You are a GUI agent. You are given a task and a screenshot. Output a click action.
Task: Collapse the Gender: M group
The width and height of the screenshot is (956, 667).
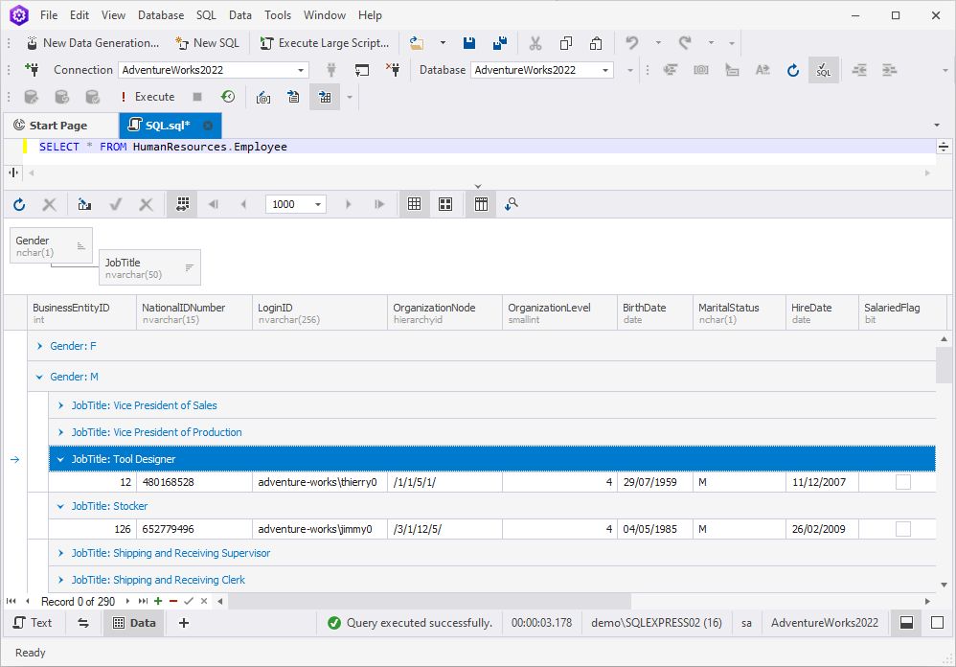(39, 377)
